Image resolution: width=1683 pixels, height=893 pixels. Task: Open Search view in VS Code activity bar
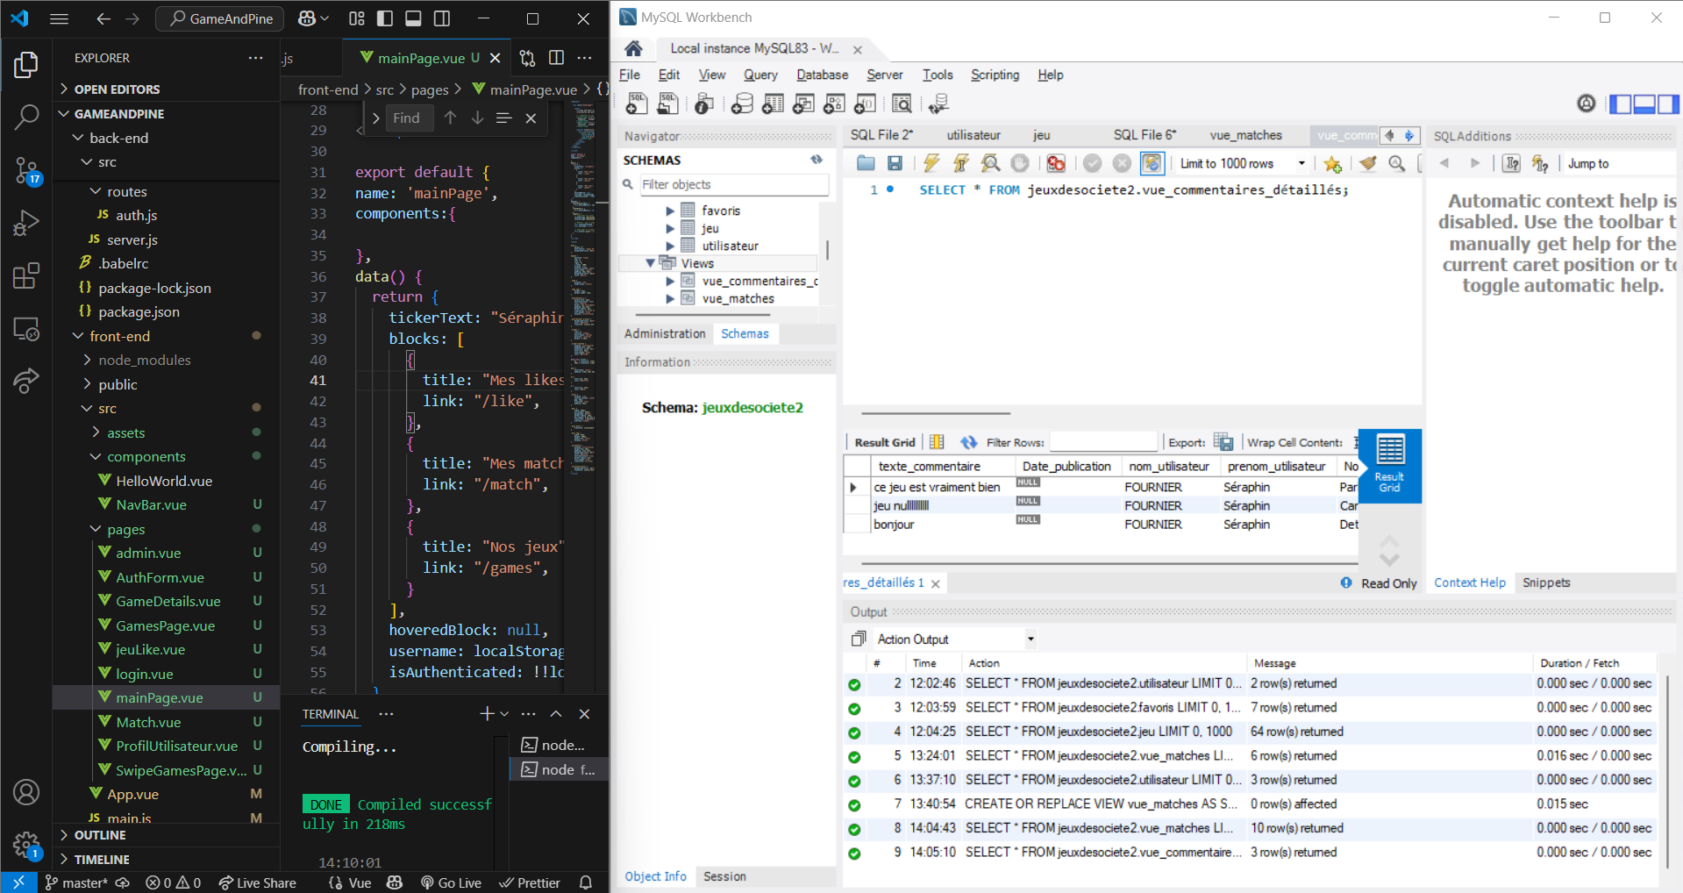[26, 117]
